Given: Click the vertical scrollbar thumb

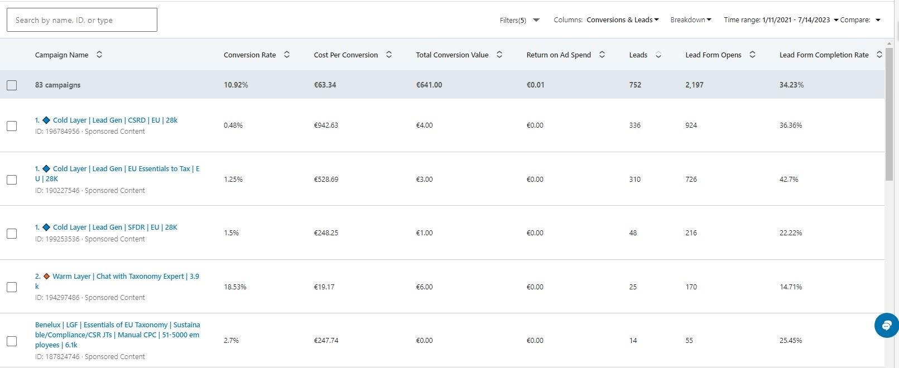Looking at the screenshot, I should (889, 114).
